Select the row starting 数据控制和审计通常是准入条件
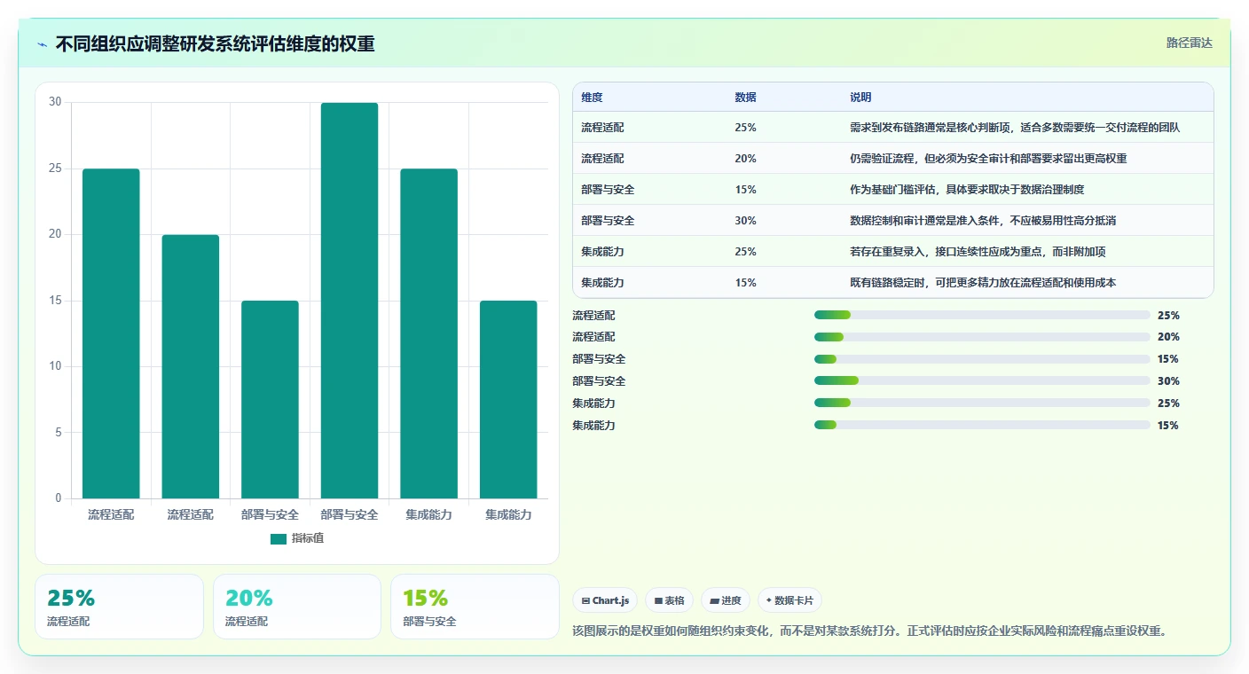The width and height of the screenshot is (1249, 674). tap(893, 220)
